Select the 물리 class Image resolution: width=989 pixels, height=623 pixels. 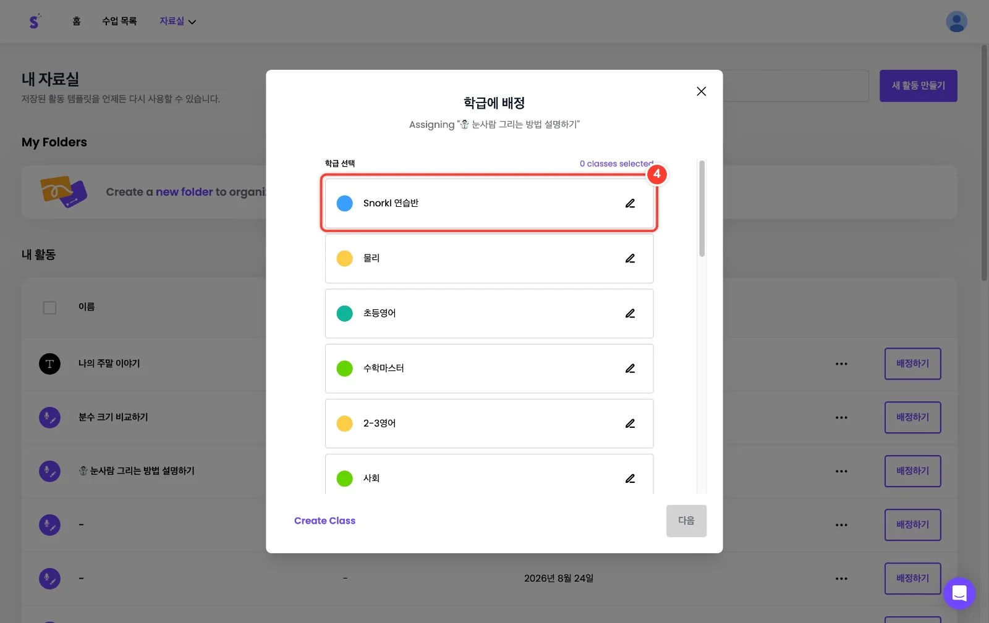tap(489, 258)
